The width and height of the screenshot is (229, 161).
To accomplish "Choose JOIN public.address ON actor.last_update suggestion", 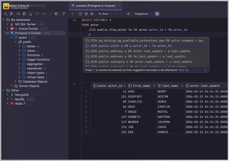I will 146,51.
